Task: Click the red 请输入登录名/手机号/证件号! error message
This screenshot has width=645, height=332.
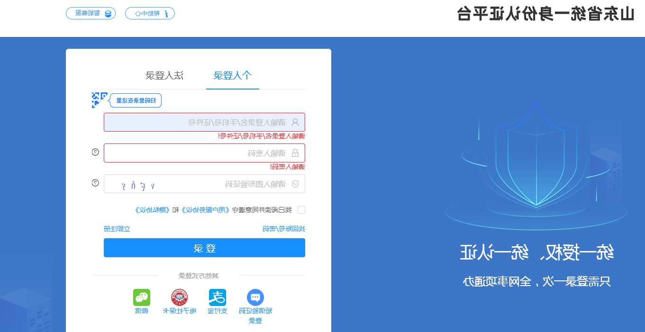Action: [x=262, y=136]
